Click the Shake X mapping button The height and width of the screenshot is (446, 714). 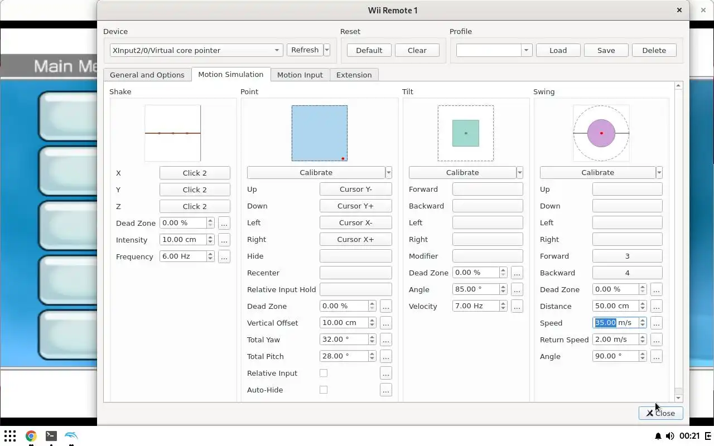[195, 173]
